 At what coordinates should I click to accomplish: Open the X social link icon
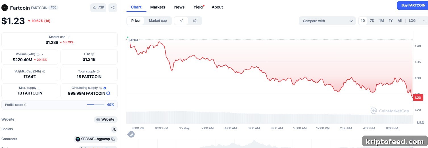(114, 129)
